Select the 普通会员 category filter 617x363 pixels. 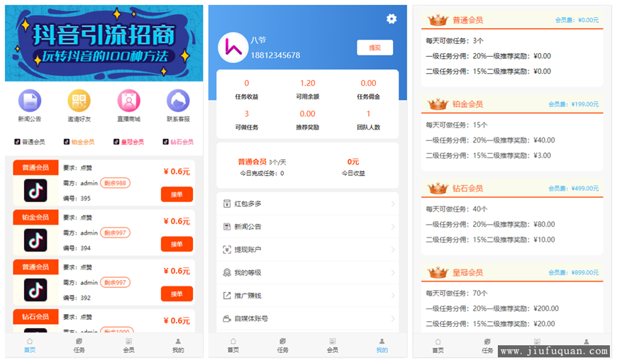(30, 142)
